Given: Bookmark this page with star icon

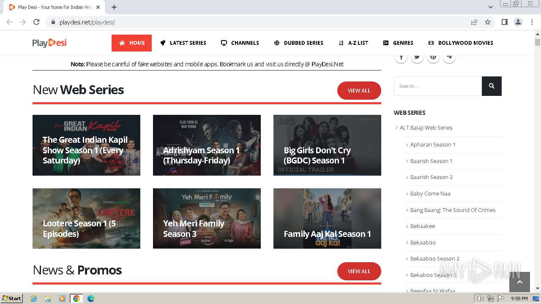Looking at the screenshot, I should pyautogui.click(x=488, y=22).
